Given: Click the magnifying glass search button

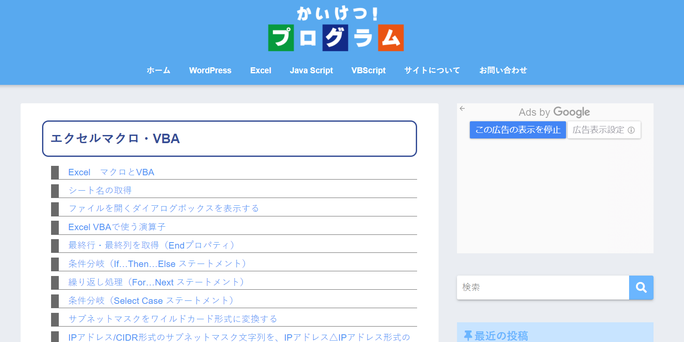Looking at the screenshot, I should [x=641, y=288].
